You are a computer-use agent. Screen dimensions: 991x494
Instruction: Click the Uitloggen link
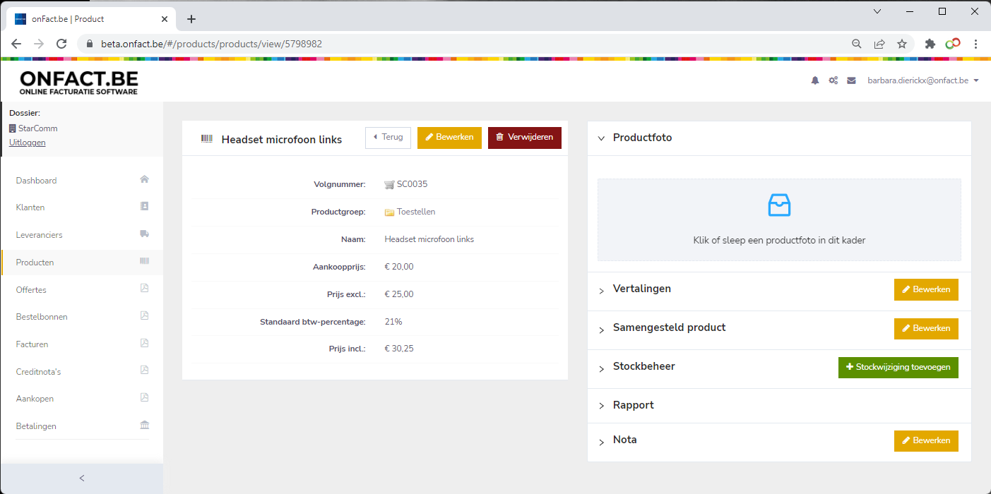pos(28,143)
